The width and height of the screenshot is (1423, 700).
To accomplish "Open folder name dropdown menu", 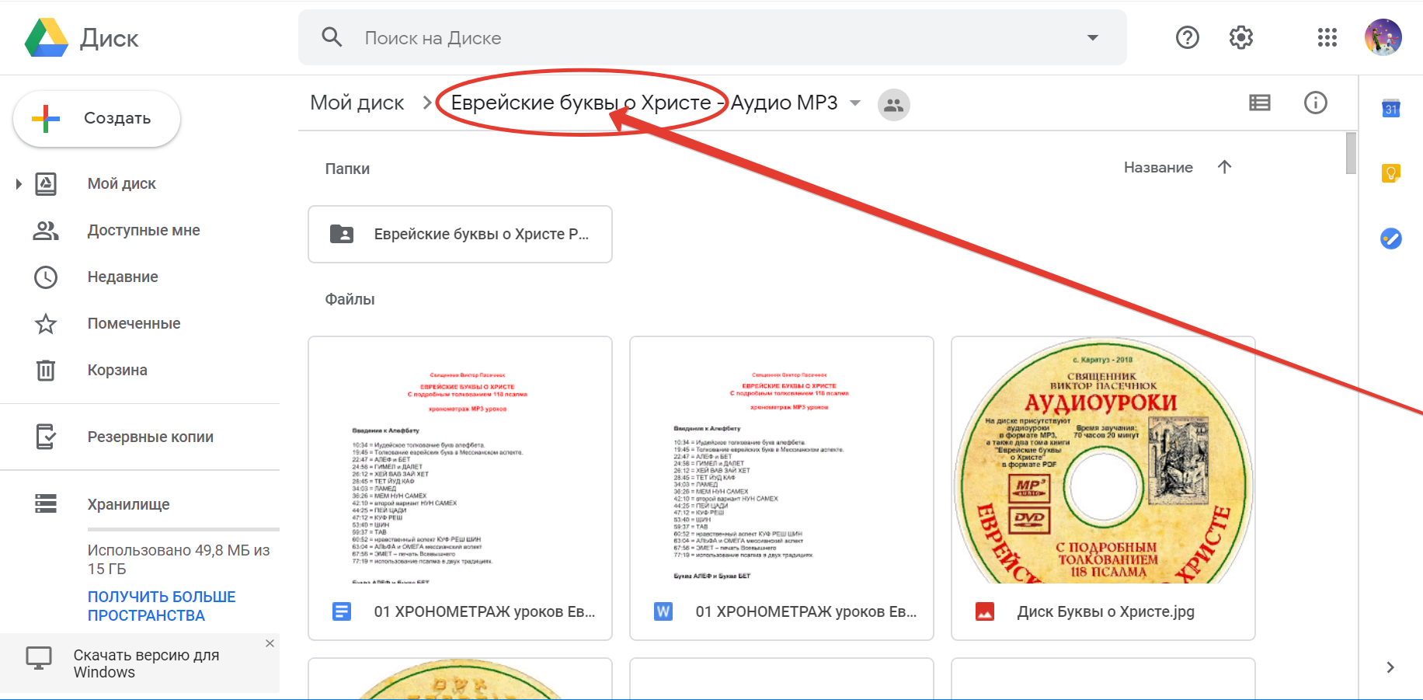I will click(855, 103).
